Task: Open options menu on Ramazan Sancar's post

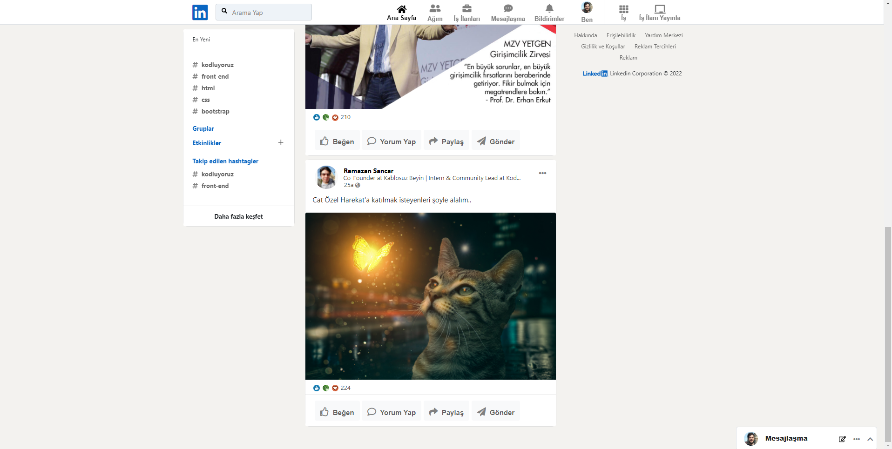Action: (x=542, y=173)
